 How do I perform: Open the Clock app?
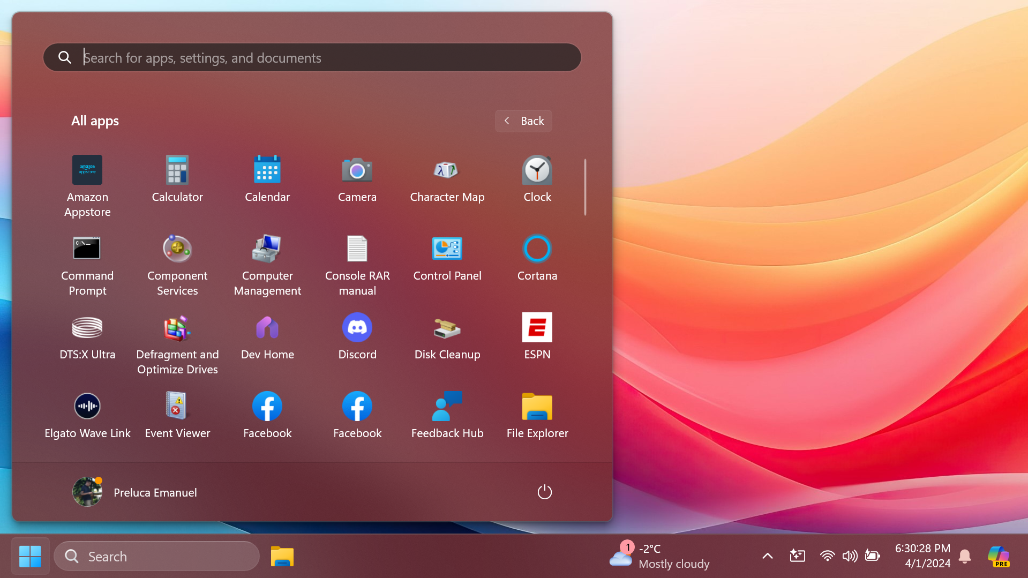coord(537,179)
